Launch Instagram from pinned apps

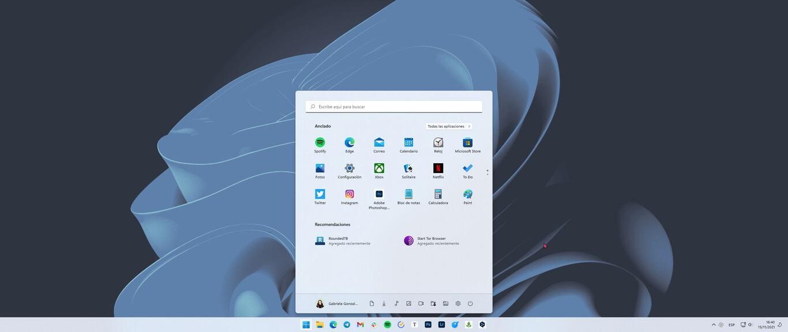[350, 197]
